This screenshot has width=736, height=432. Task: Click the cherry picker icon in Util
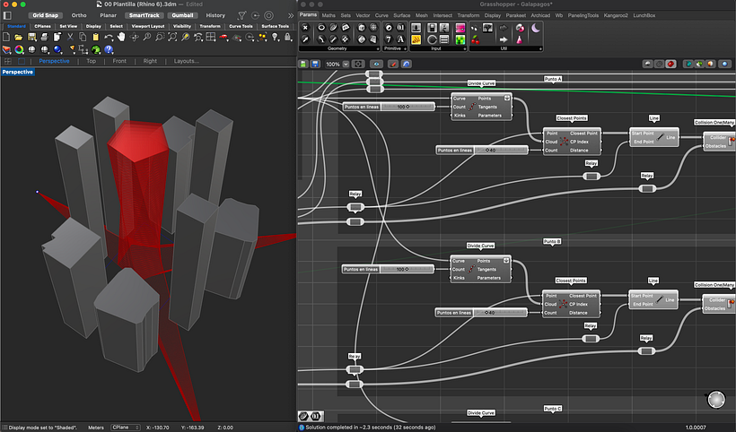coord(476,39)
